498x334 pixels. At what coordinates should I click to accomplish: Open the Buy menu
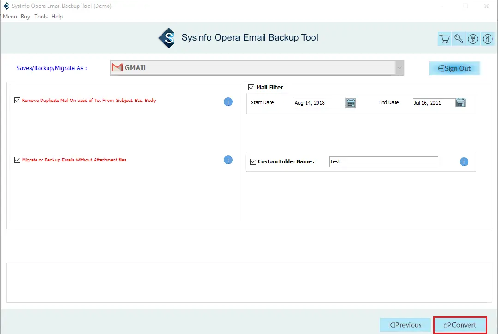click(25, 17)
